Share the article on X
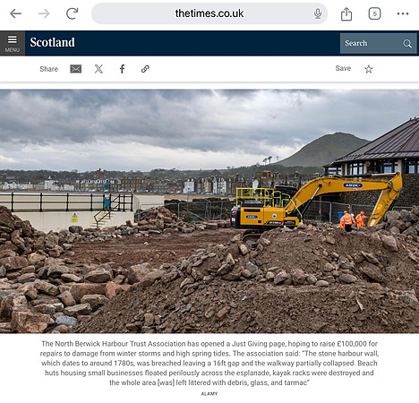Viewport: 419px width, 403px height. tap(98, 69)
